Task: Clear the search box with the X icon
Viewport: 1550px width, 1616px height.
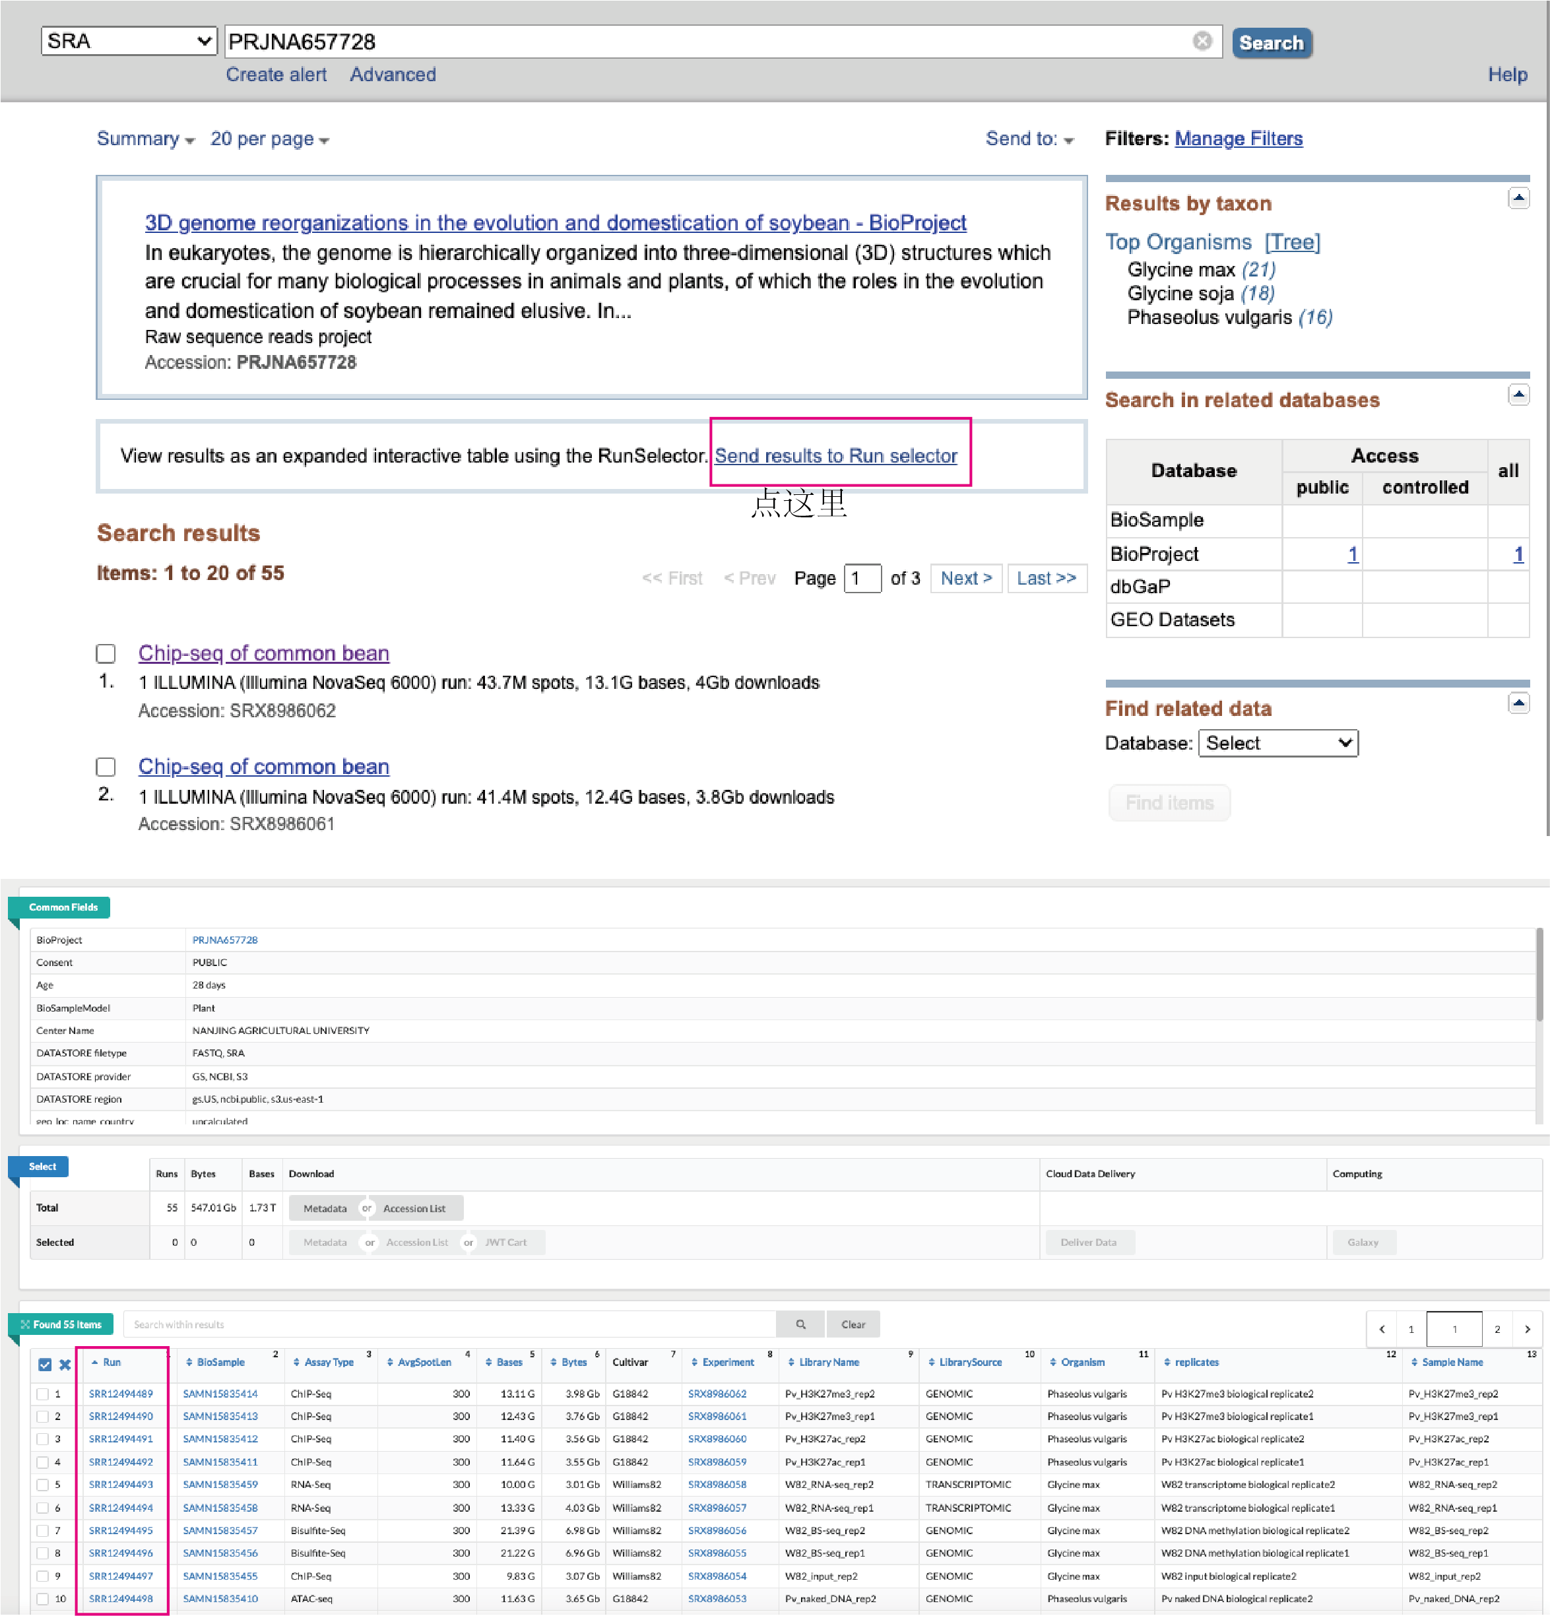Action: pyautogui.click(x=1202, y=41)
